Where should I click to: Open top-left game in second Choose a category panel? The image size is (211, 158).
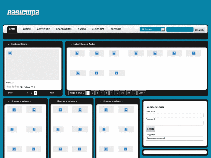60,110
